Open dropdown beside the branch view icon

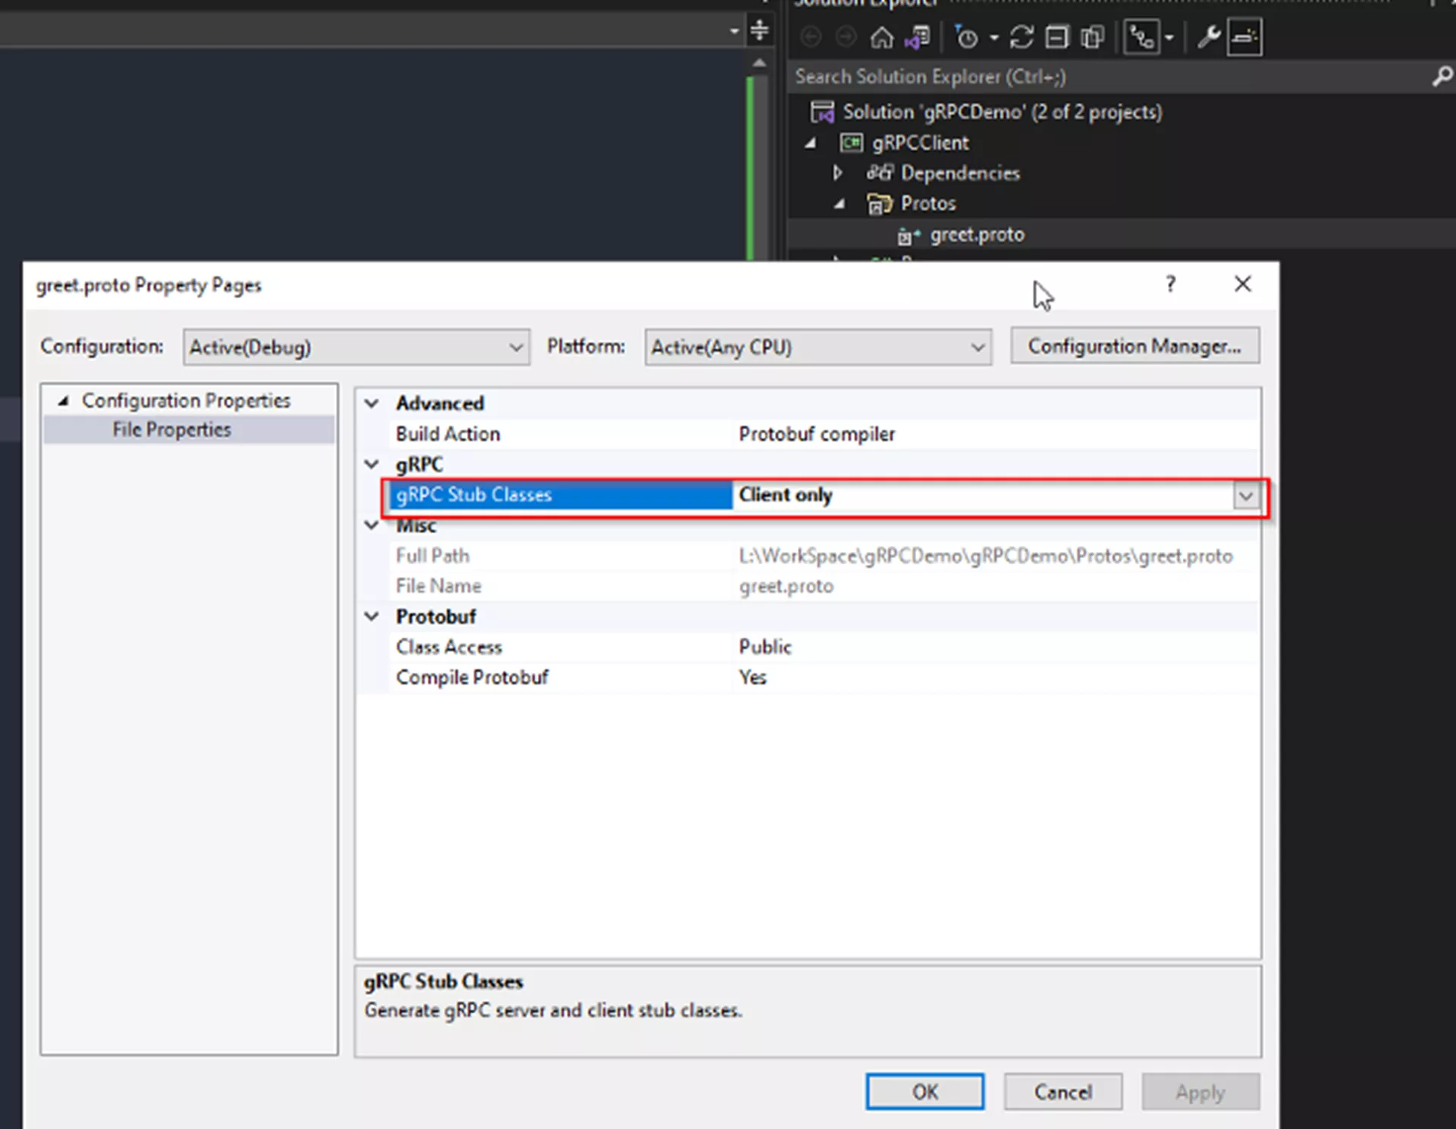pyautogui.click(x=1169, y=38)
